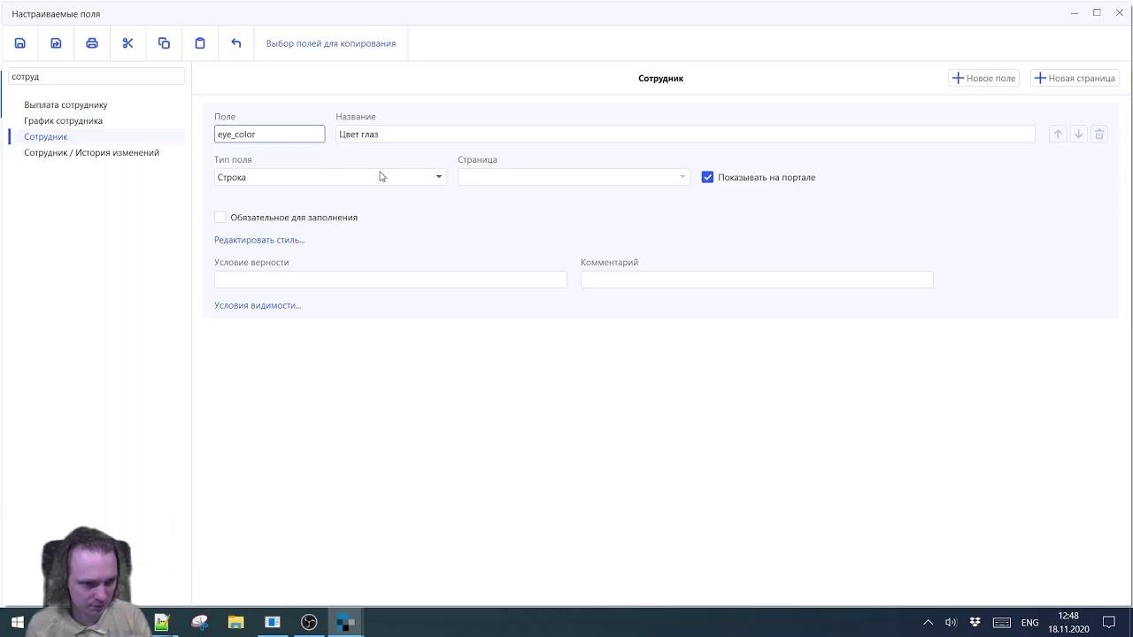Image resolution: width=1133 pixels, height=637 pixels.
Task: Move the field down with the arrow
Action: coord(1078,134)
